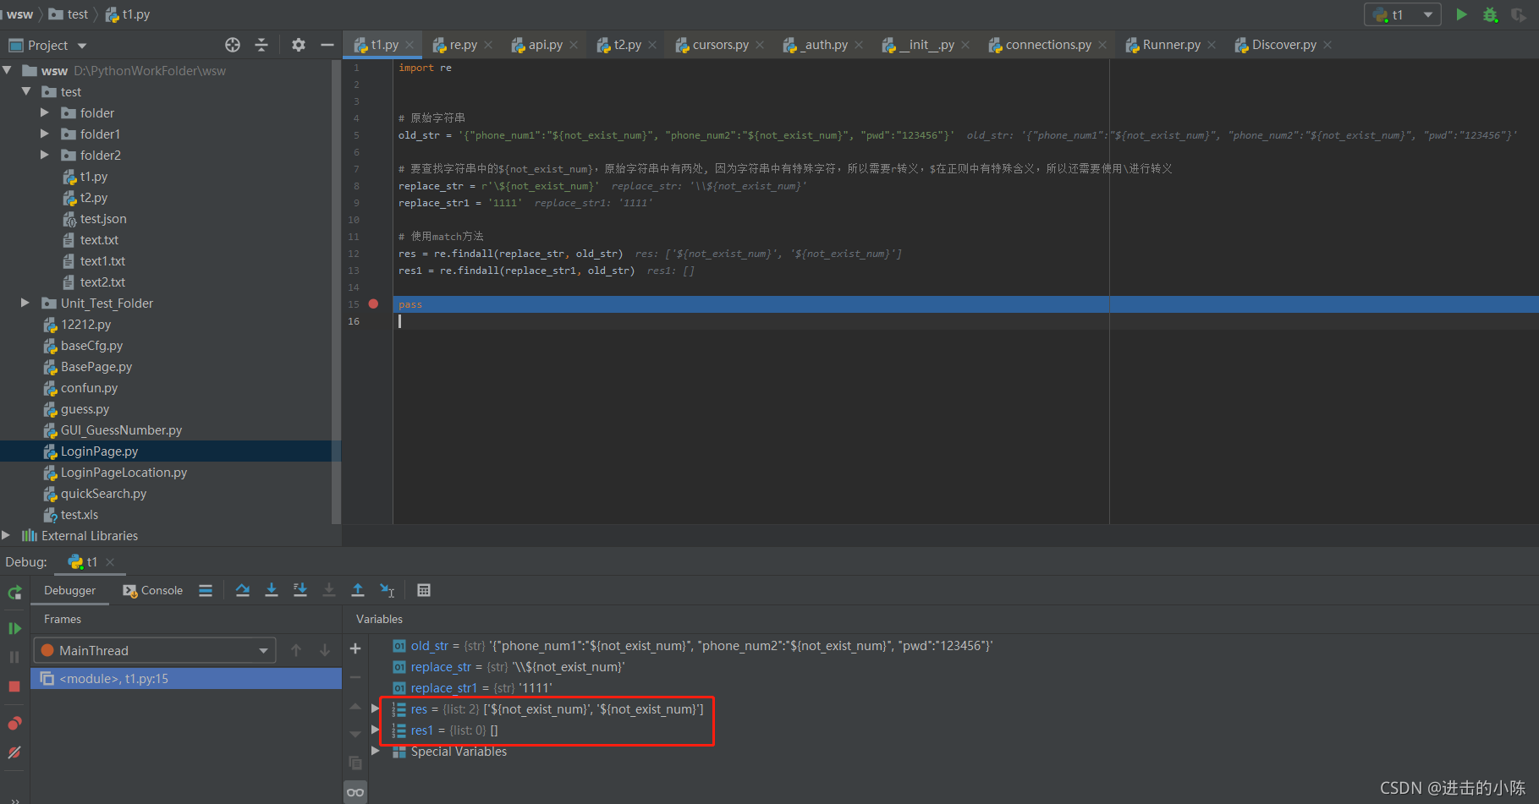Expand External Libraries node

click(x=7, y=535)
